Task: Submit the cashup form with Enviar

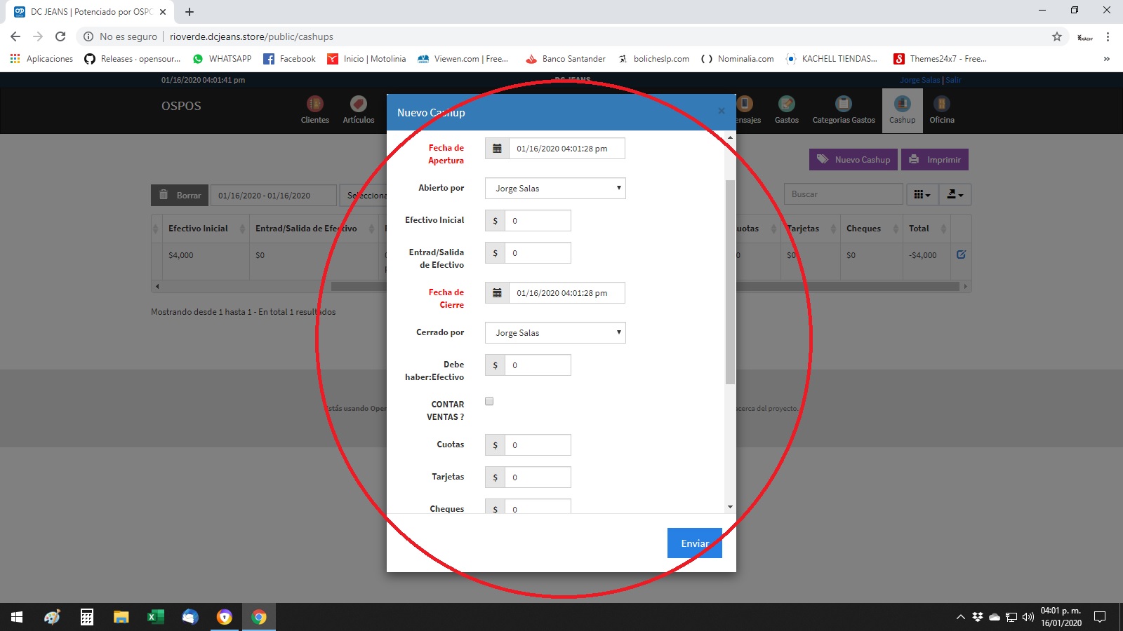Action: click(x=694, y=543)
